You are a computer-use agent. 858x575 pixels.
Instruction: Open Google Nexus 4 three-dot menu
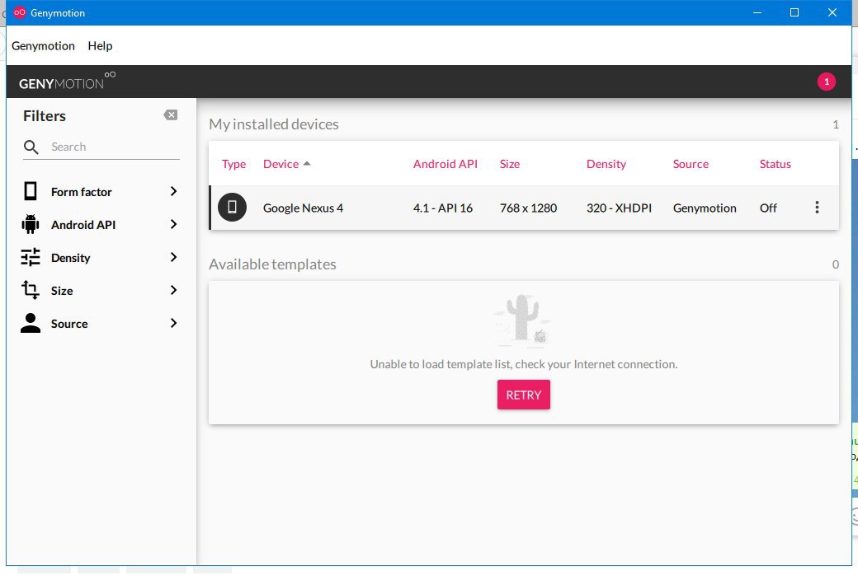[x=817, y=207]
